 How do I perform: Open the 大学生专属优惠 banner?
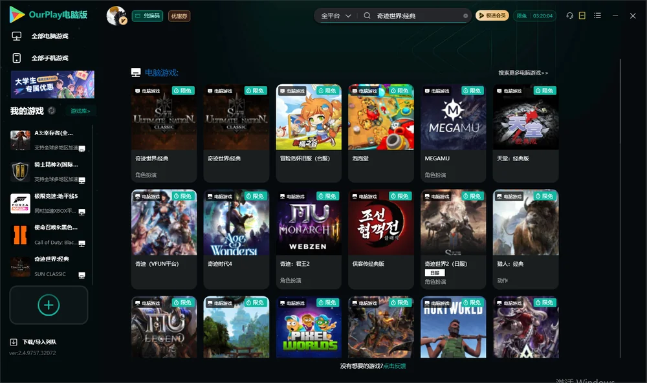[53, 85]
